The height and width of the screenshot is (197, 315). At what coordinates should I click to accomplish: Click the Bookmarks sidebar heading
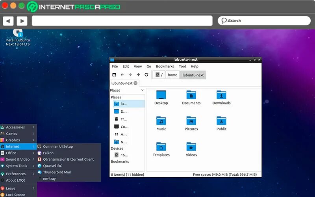[x=120, y=162]
